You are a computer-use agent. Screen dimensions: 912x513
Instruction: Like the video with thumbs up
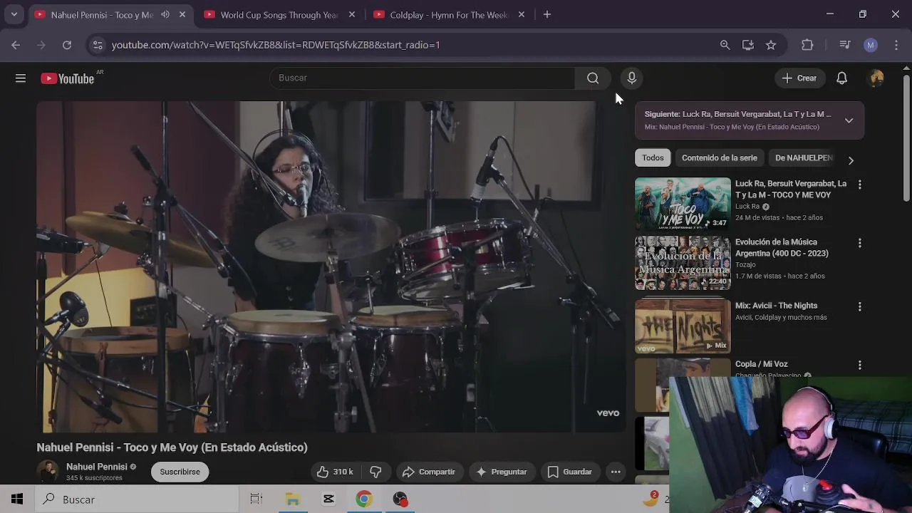(x=334, y=472)
